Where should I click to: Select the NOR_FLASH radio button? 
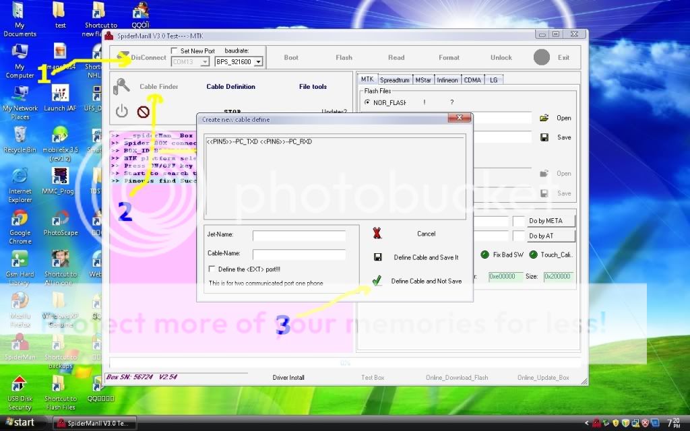[367, 102]
